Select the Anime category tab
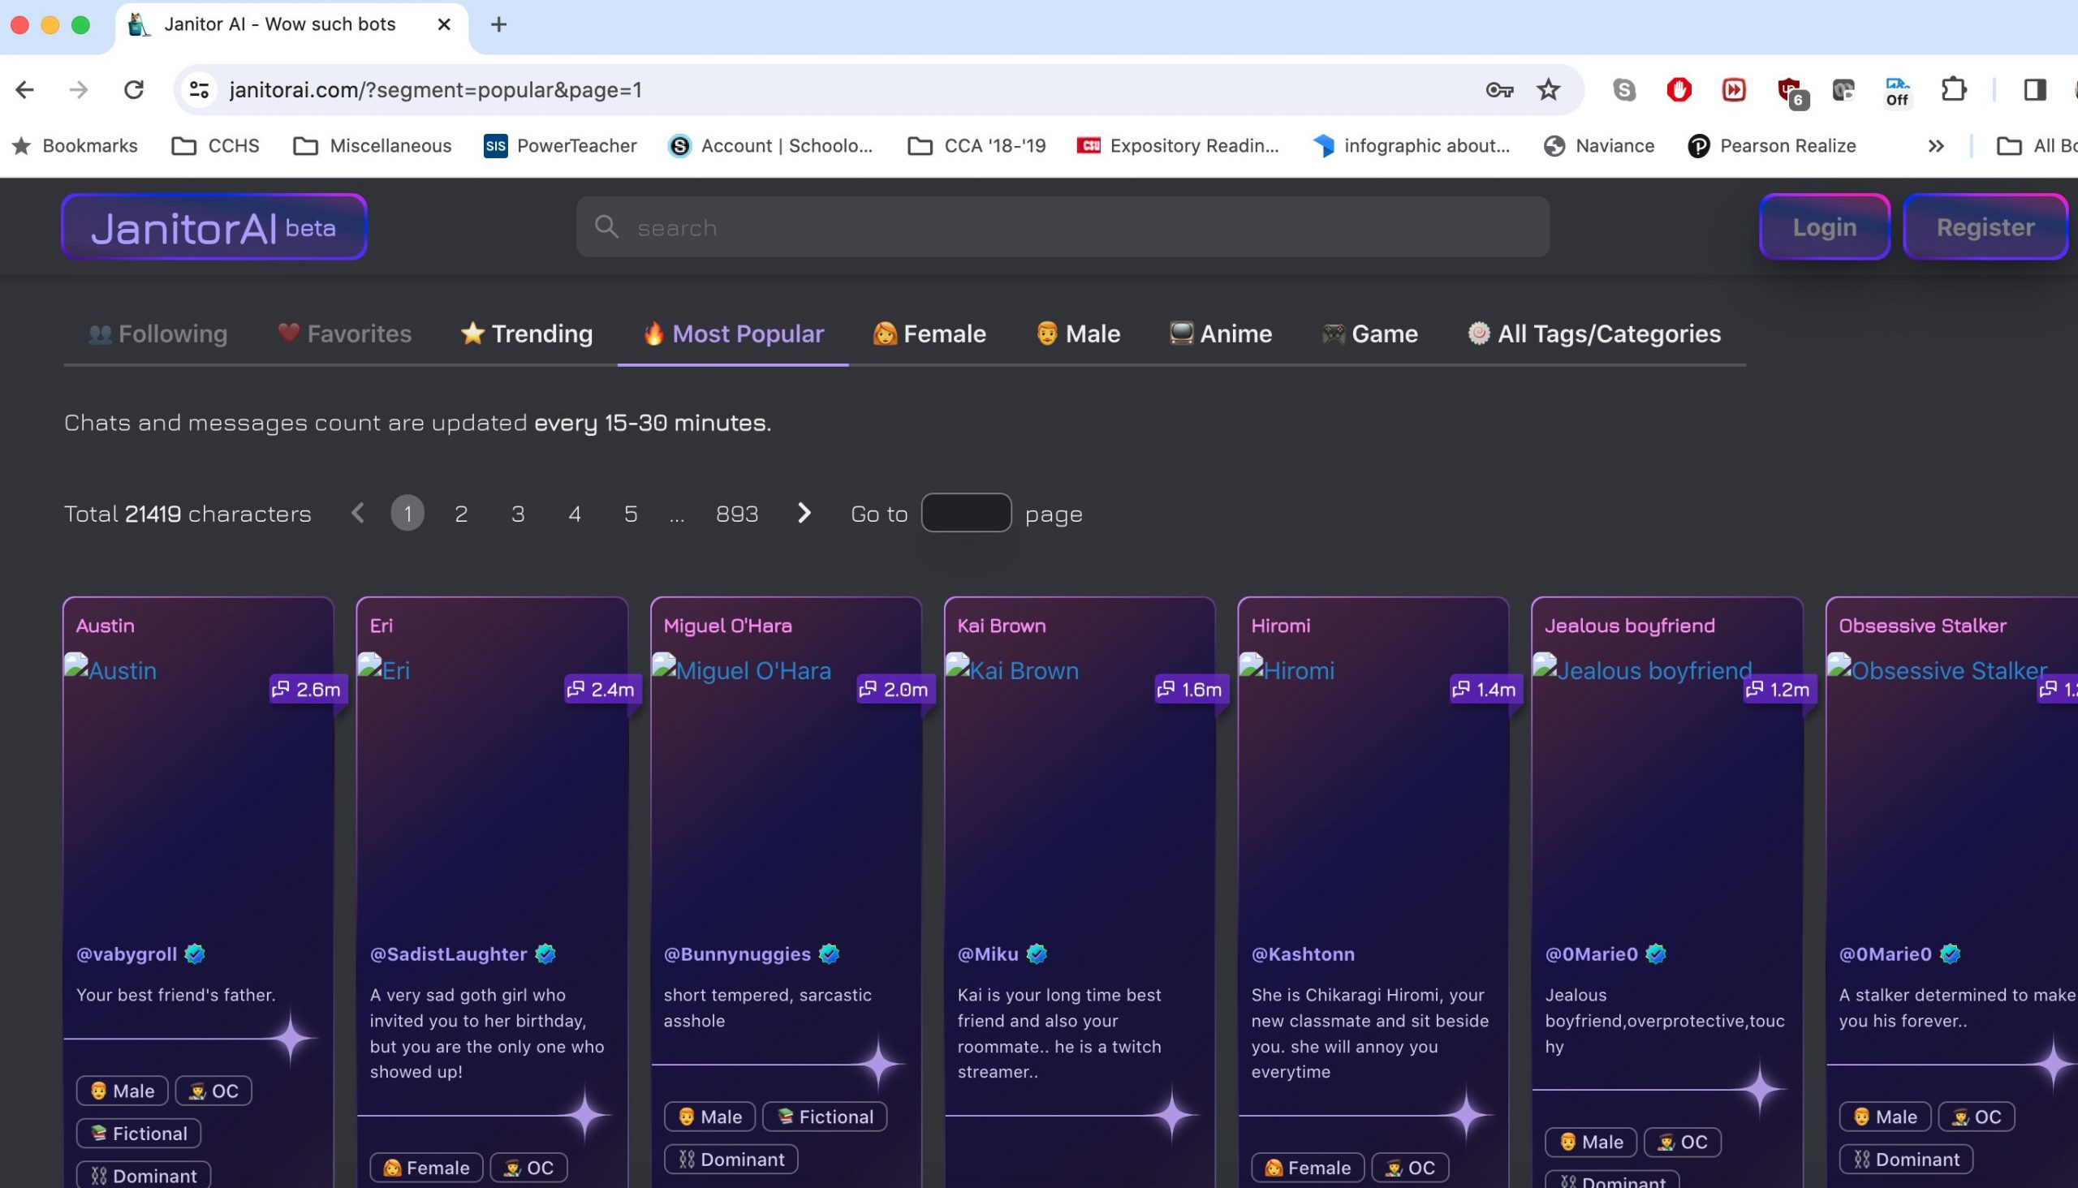This screenshot has height=1188, width=2078. pyautogui.click(x=1221, y=334)
